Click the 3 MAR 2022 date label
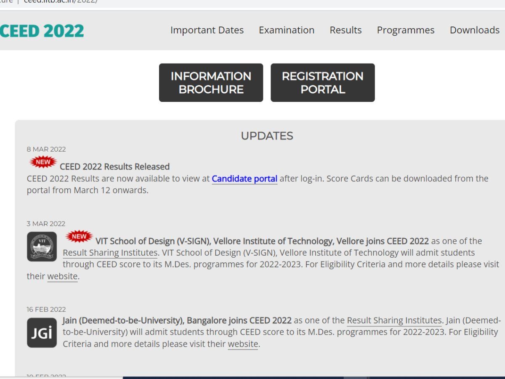This screenshot has width=505, height=379. tap(46, 224)
